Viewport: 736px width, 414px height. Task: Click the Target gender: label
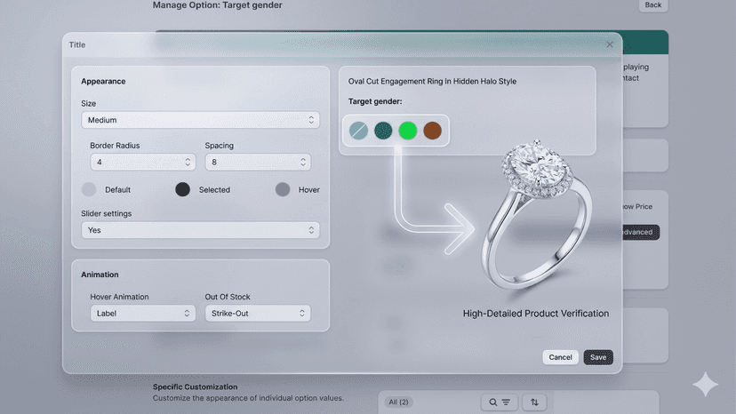[374, 101]
